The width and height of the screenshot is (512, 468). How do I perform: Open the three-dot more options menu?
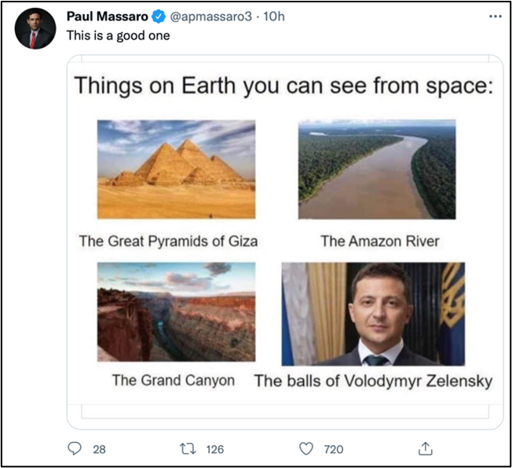point(495,17)
